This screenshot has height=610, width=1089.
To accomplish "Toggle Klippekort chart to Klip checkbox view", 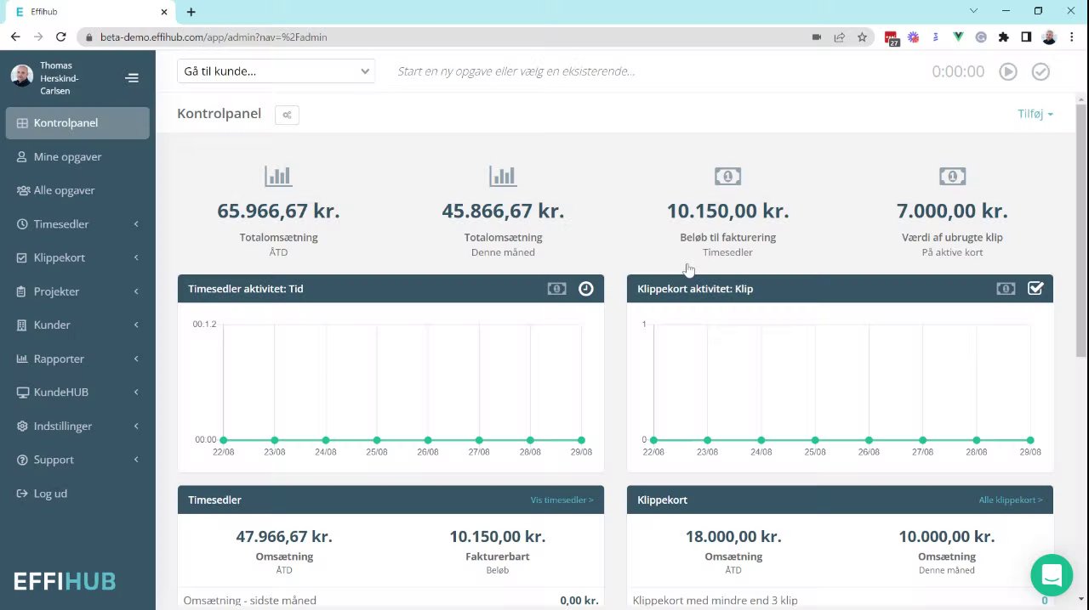I will coord(1035,289).
